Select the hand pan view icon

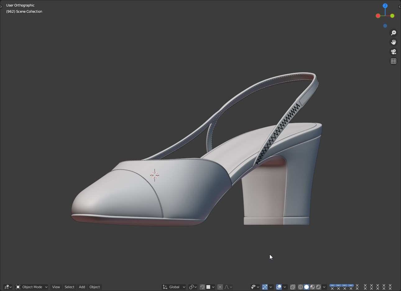(394, 42)
